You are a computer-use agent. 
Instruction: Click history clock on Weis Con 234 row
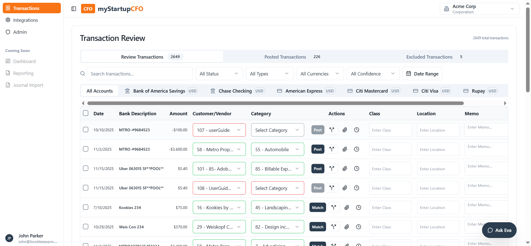pyautogui.click(x=358, y=227)
